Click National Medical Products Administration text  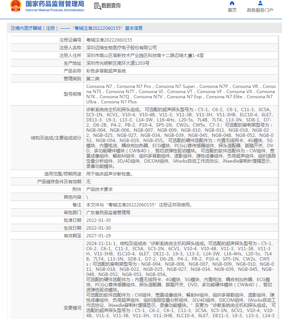55,10
